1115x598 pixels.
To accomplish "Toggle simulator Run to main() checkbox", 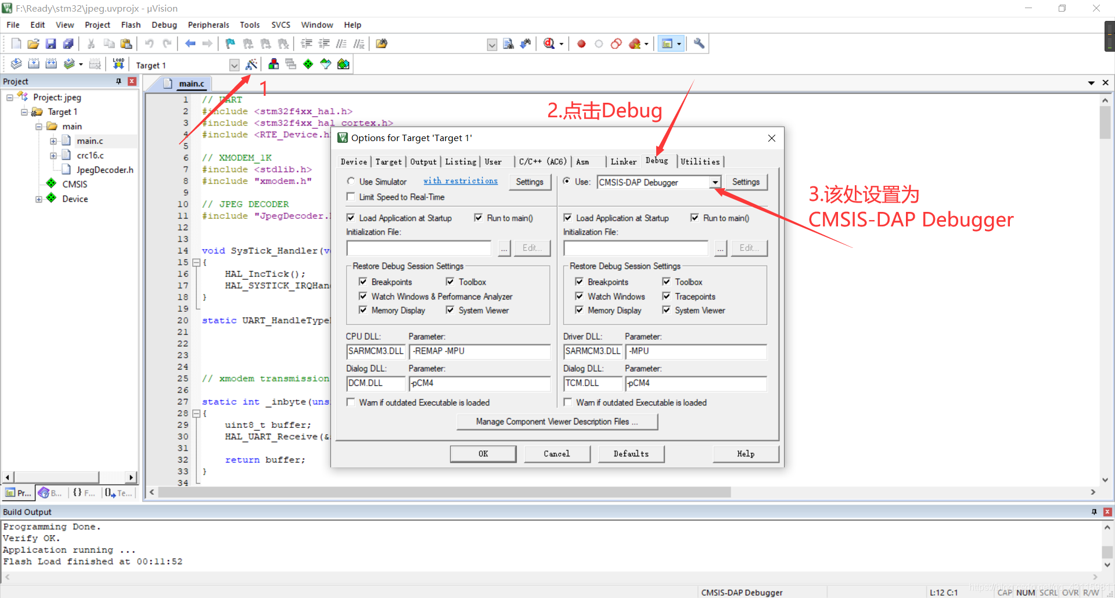I will point(479,218).
